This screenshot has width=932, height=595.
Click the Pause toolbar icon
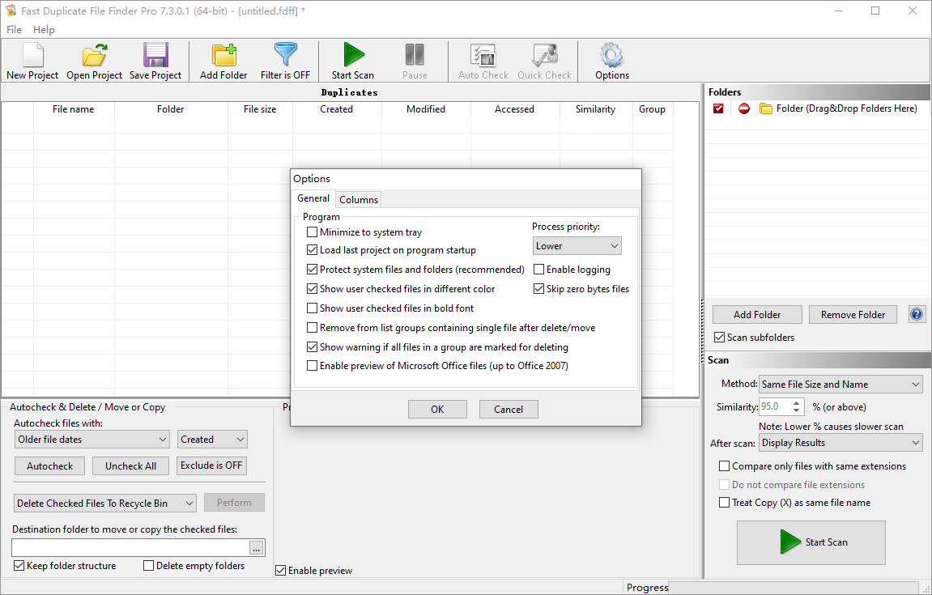415,55
